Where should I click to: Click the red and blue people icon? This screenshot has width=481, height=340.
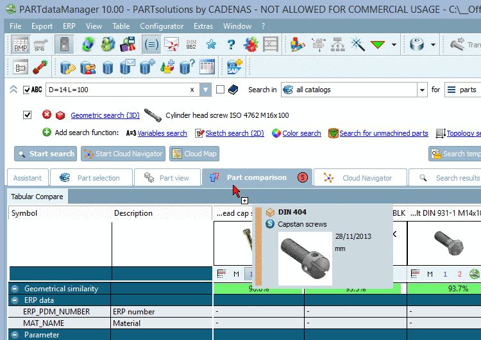[251, 45]
